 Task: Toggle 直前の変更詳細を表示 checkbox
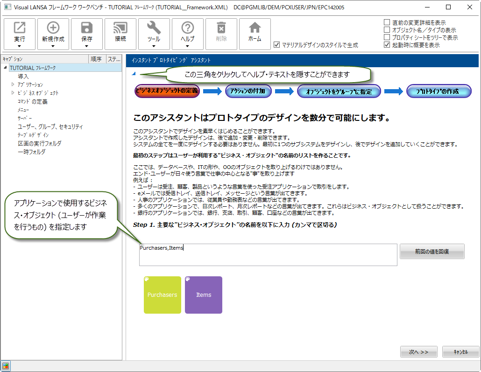click(387, 22)
